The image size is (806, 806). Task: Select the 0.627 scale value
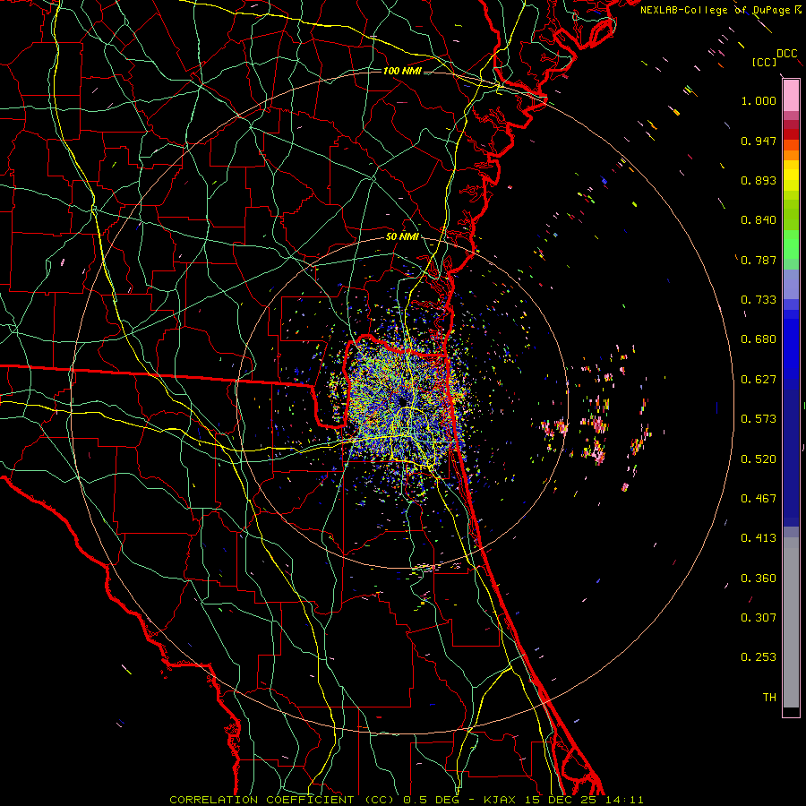pyautogui.click(x=759, y=380)
